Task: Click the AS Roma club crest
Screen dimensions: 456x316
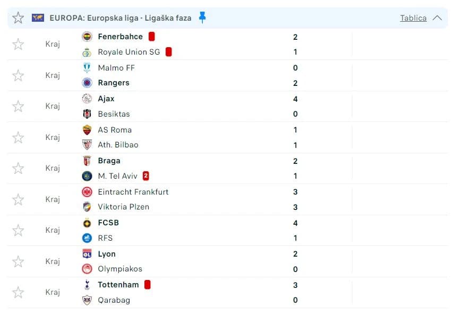Action: (x=87, y=130)
